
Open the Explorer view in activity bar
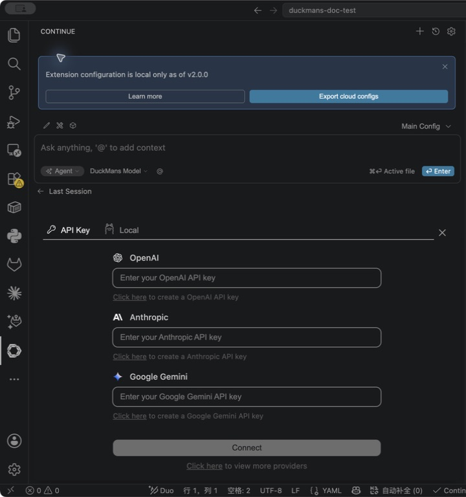(x=14, y=35)
